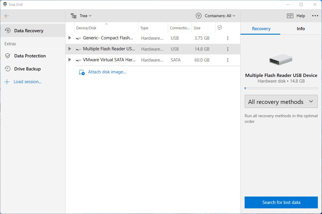The height and width of the screenshot is (214, 322).
Task: Click the Multiple Flash Reader drive icon
Action: [78, 49]
